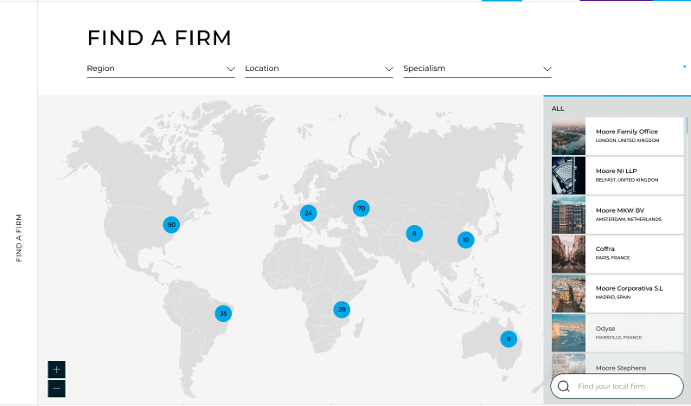Click the firm list scrollbar
The image size is (691, 406).
688,126
